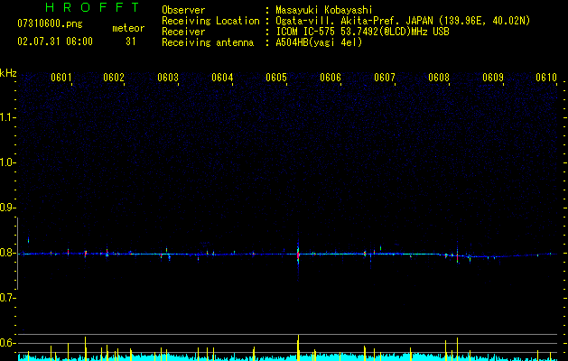Click the 0605 time marker

click(x=276, y=78)
